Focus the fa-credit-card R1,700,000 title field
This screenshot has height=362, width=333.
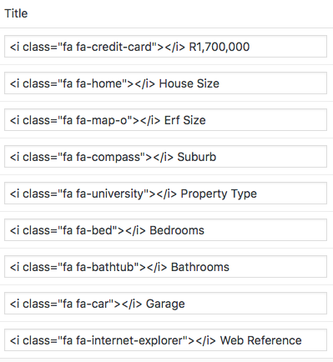pyautogui.click(x=165, y=47)
